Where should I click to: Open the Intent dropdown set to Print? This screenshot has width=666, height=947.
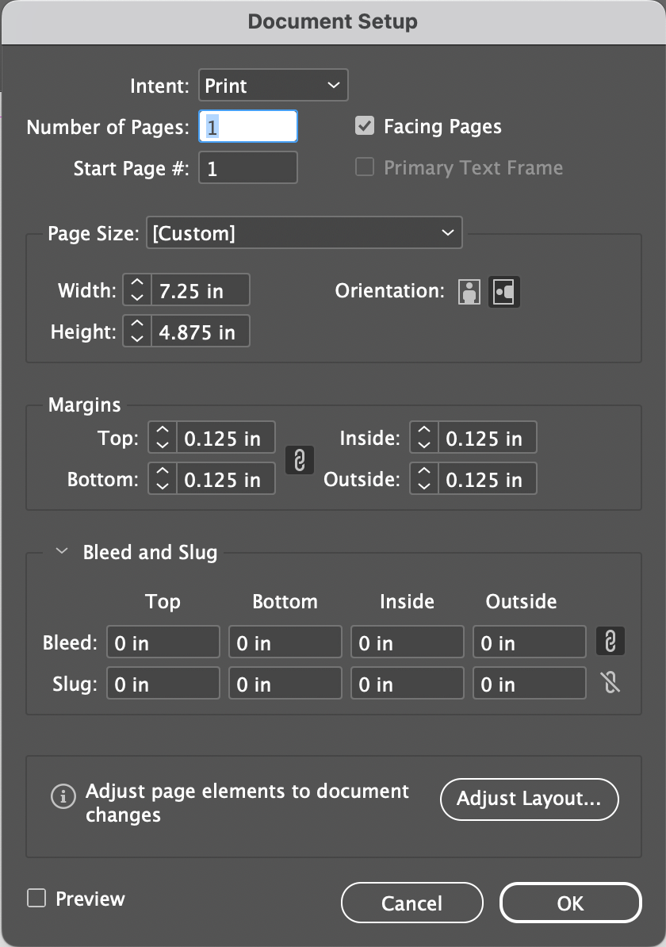pos(274,85)
